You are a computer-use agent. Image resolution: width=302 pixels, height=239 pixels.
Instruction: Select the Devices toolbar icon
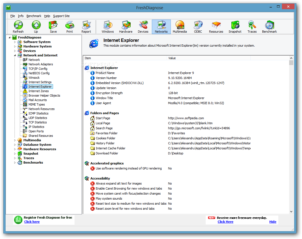pyautogui.click(x=143, y=27)
